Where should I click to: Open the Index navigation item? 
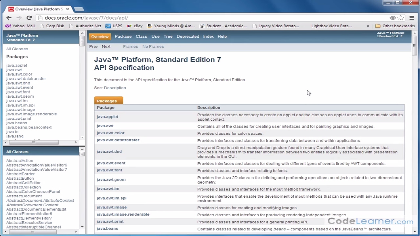coord(208,36)
